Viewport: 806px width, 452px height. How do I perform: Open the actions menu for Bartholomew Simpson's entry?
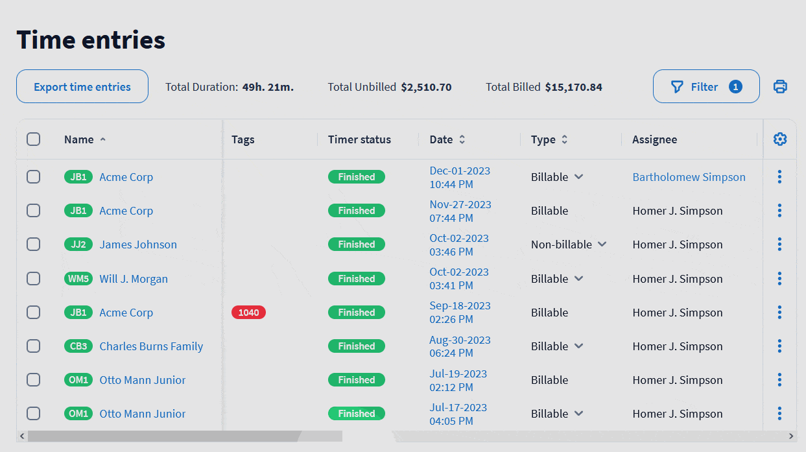pyautogui.click(x=779, y=176)
